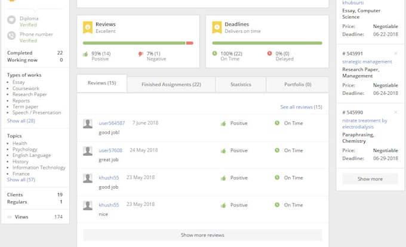Select Information Technology in Topics list

click(x=39, y=168)
